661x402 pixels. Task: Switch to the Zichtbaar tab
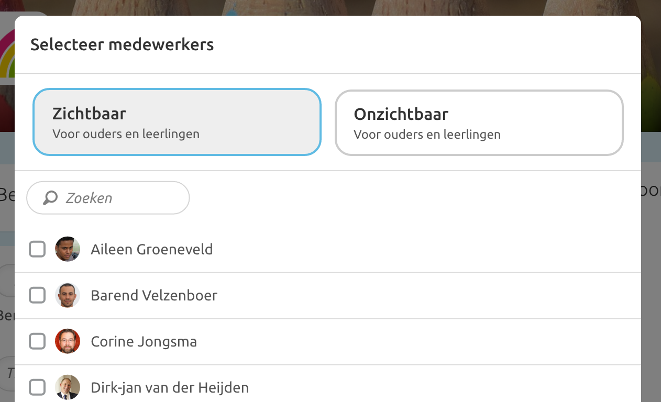pyautogui.click(x=177, y=122)
